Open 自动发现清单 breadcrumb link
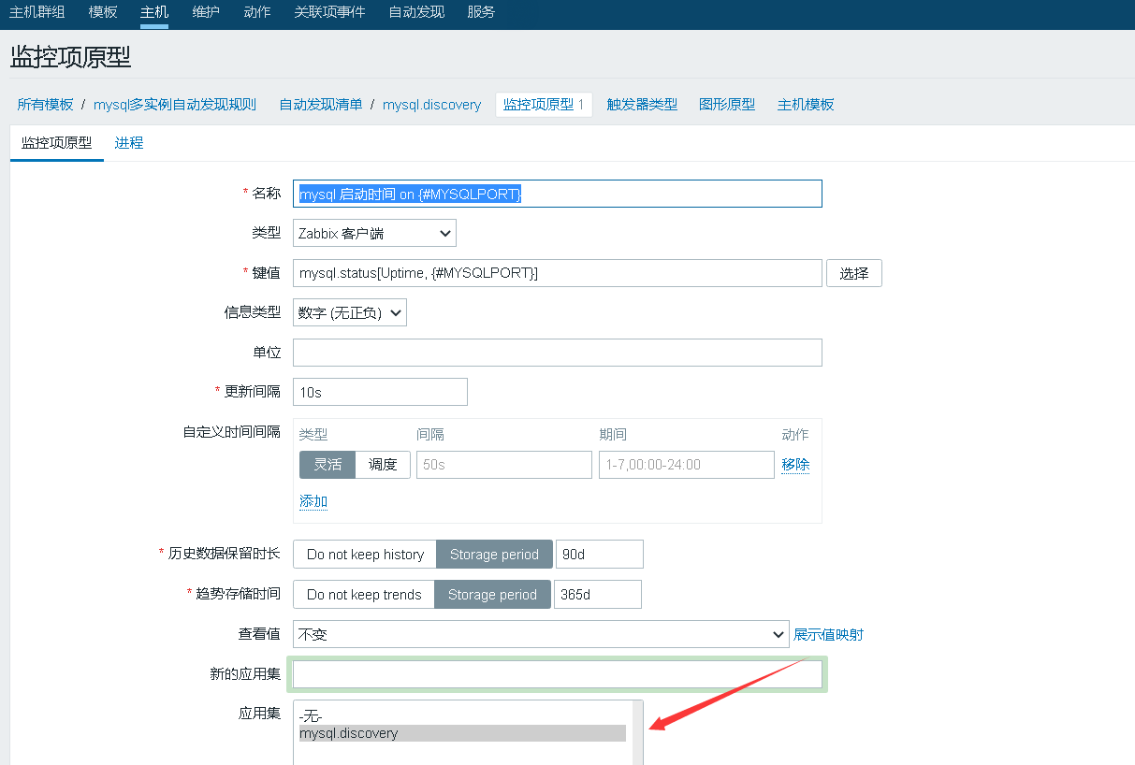The height and width of the screenshot is (765, 1135). point(321,105)
